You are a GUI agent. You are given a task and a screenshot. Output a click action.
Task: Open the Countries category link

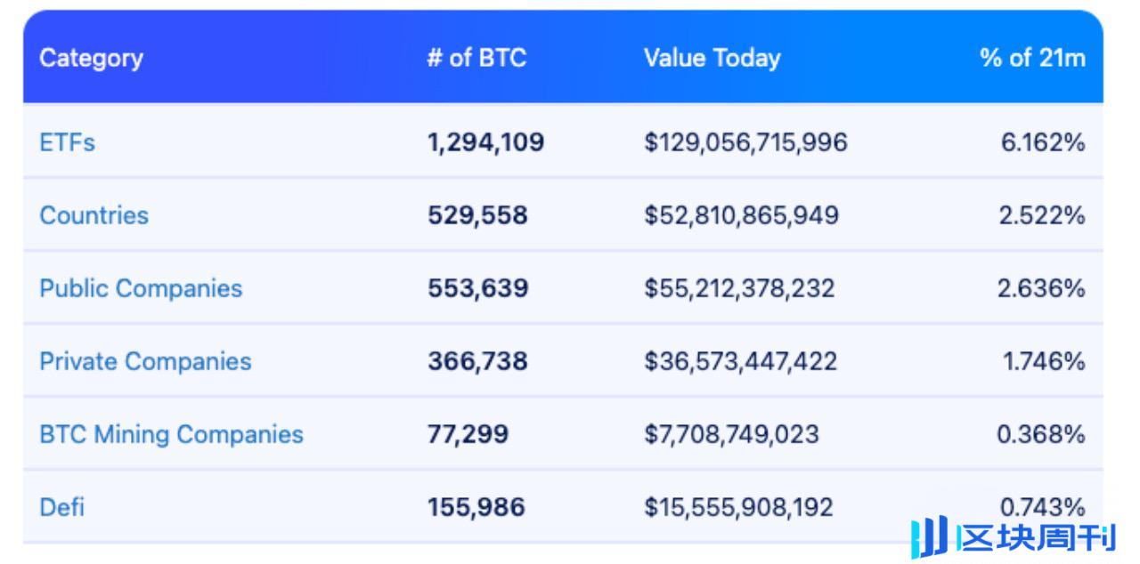[94, 215]
